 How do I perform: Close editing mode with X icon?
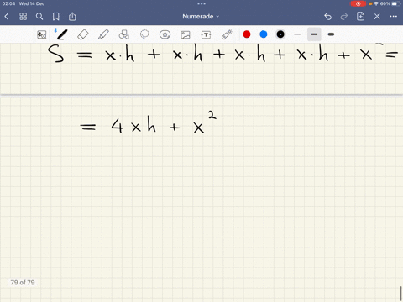(x=377, y=17)
